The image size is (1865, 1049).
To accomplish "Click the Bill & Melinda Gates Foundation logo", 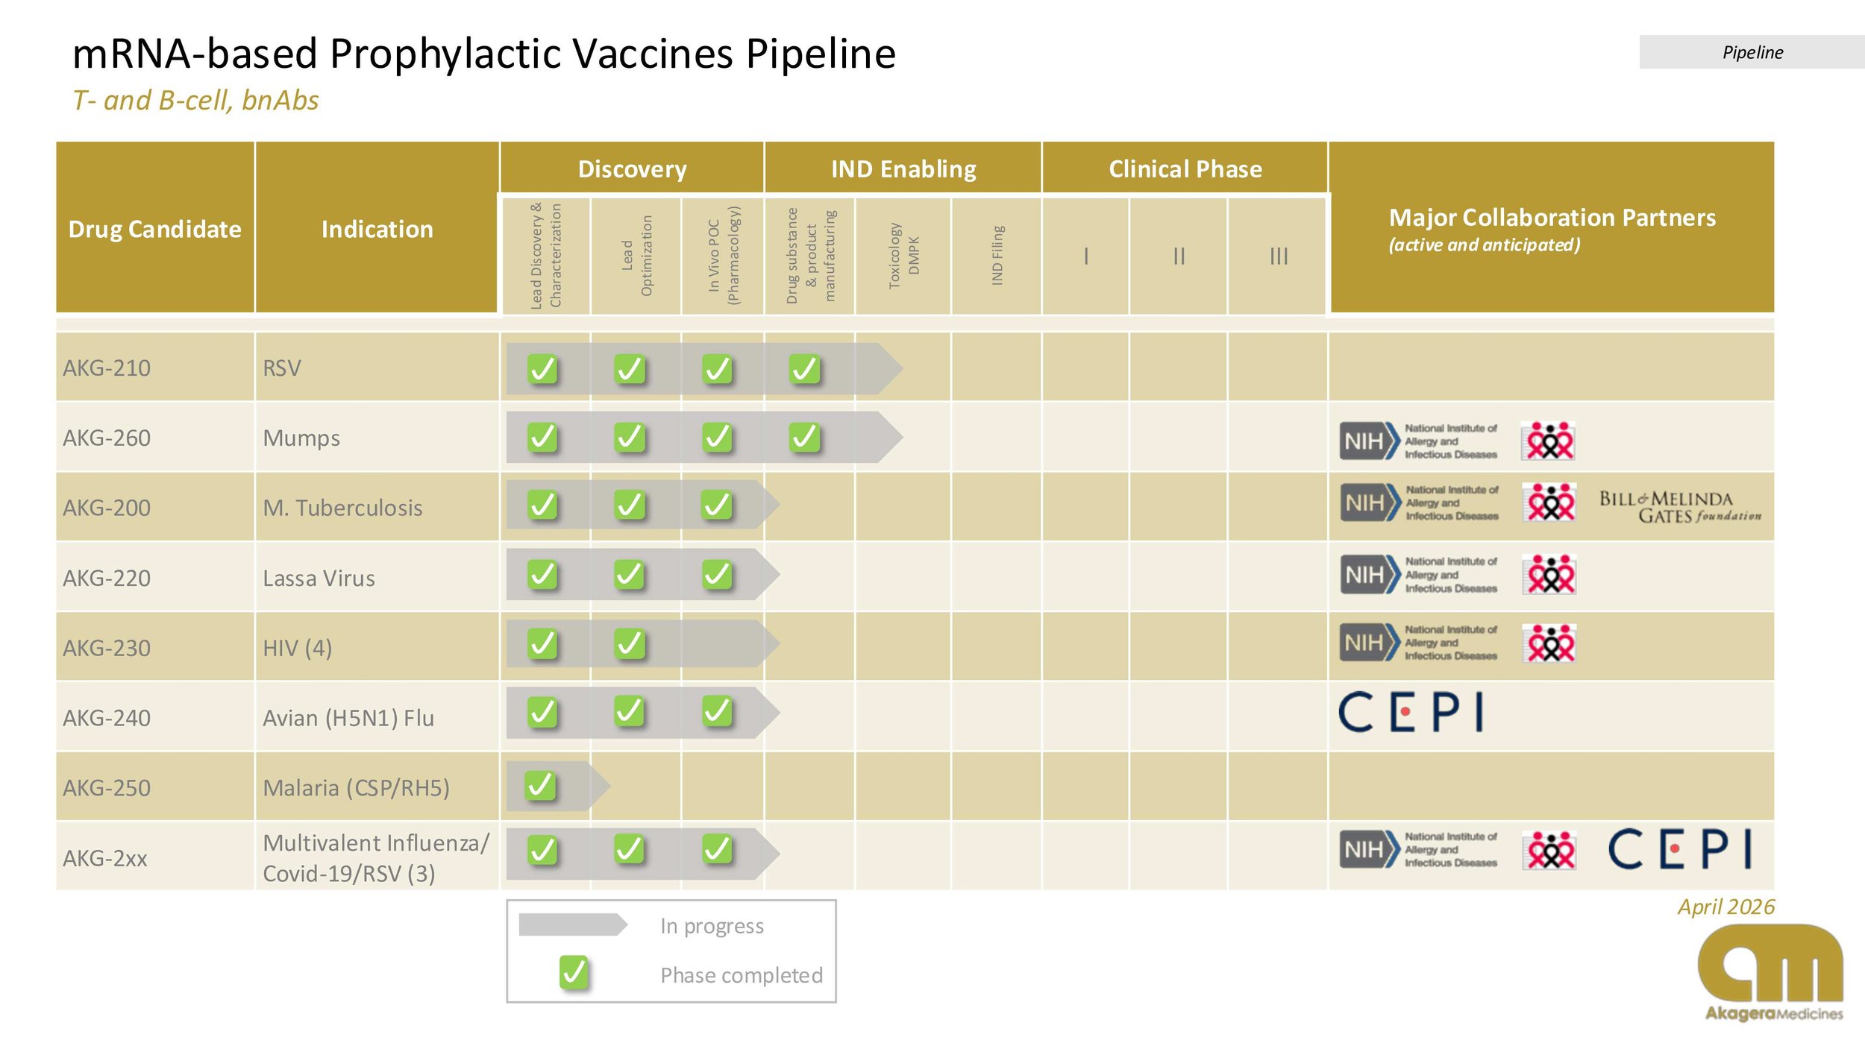I will (x=1680, y=506).
